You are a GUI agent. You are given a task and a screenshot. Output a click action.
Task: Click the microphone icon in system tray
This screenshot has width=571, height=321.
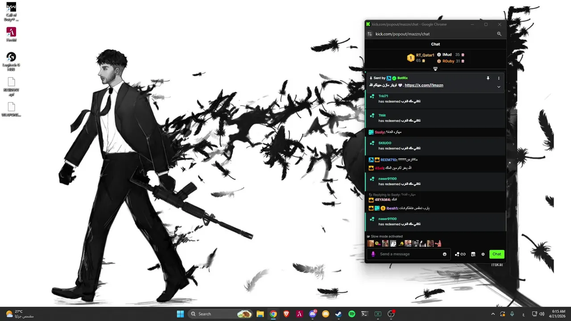(x=512, y=314)
